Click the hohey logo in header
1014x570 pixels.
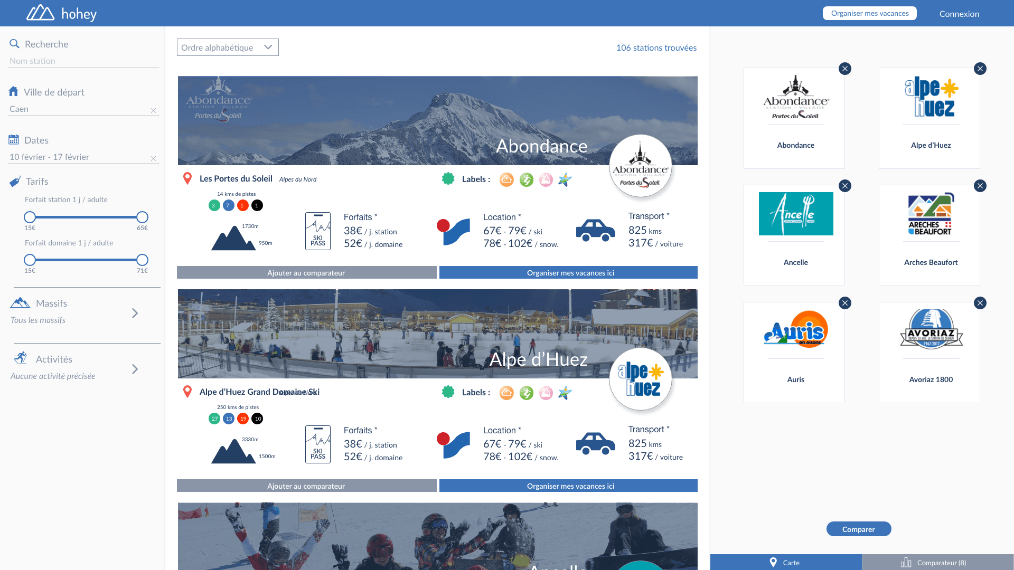(x=61, y=13)
